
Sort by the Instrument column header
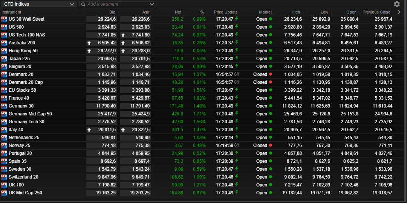pos(11,12)
